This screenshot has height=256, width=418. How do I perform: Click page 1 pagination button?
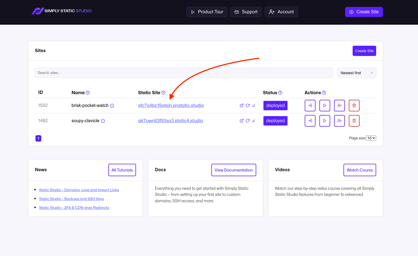pyautogui.click(x=39, y=138)
